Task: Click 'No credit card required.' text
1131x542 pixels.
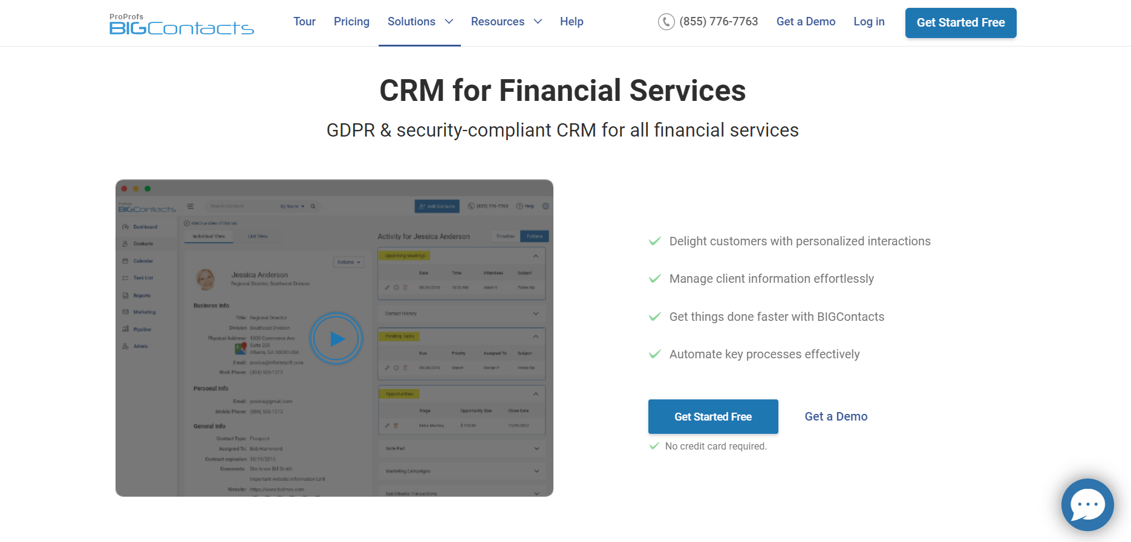Action: [x=716, y=446]
